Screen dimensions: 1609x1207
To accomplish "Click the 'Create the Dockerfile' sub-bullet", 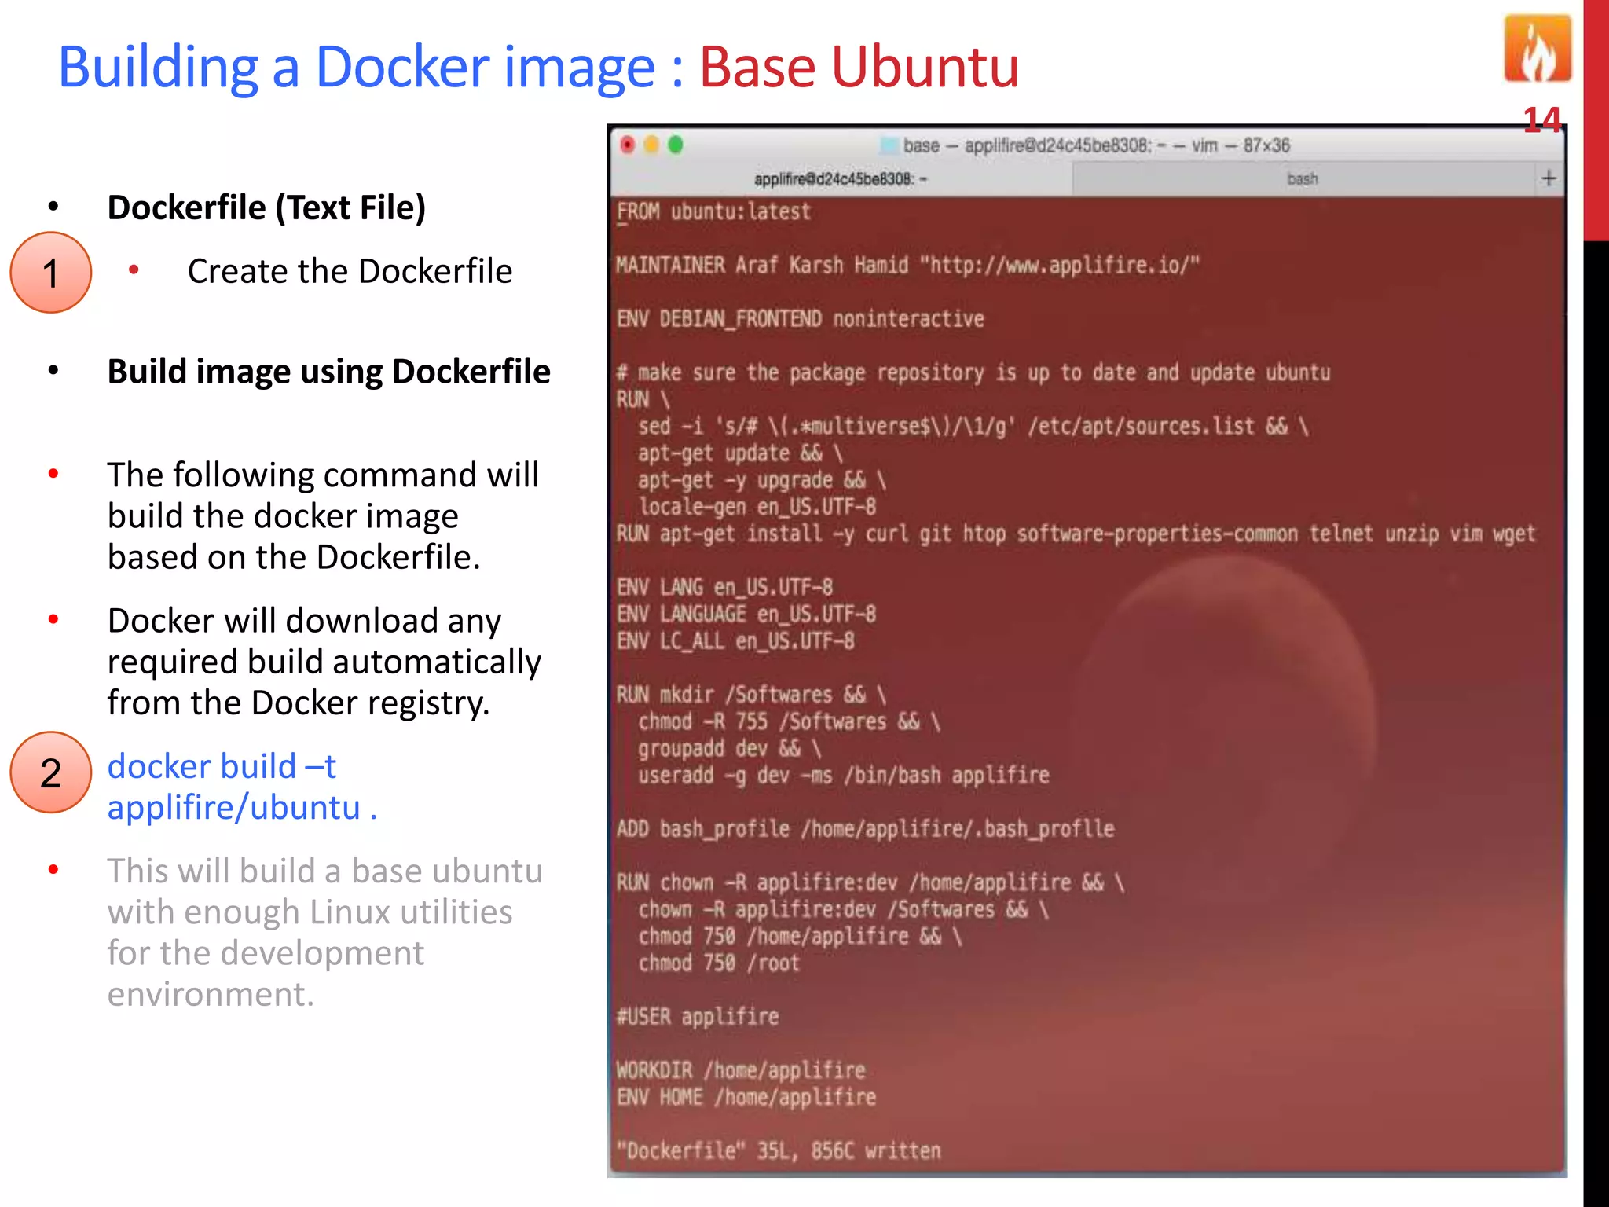I will 350,271.
